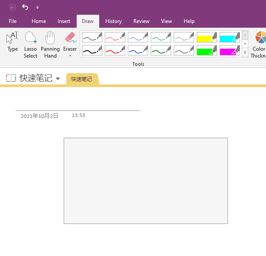The height and width of the screenshot is (256, 266).
Task: Click pen gallery scroll down arrow
Action: (x=245, y=44)
